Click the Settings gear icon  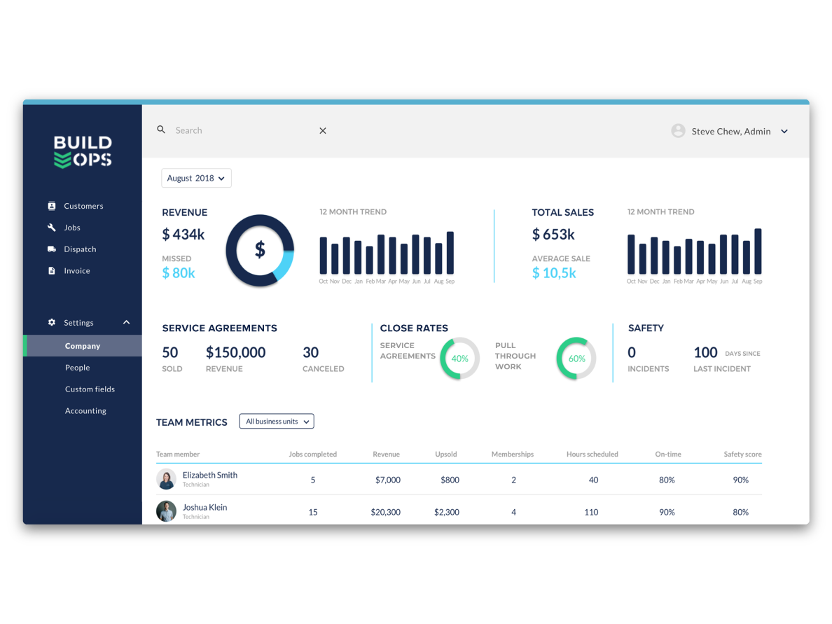click(x=51, y=323)
